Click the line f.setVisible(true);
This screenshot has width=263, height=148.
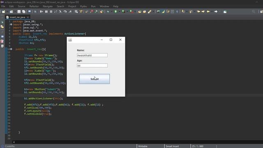[38, 114]
